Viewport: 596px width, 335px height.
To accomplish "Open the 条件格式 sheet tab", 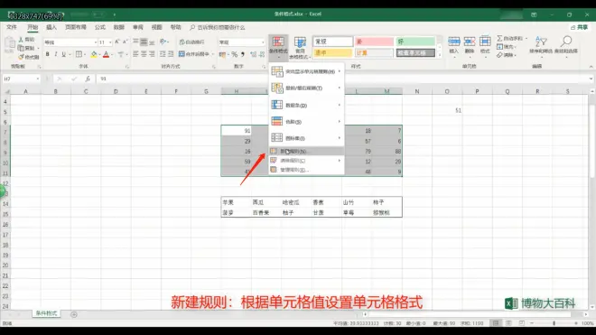I will [x=46, y=313].
